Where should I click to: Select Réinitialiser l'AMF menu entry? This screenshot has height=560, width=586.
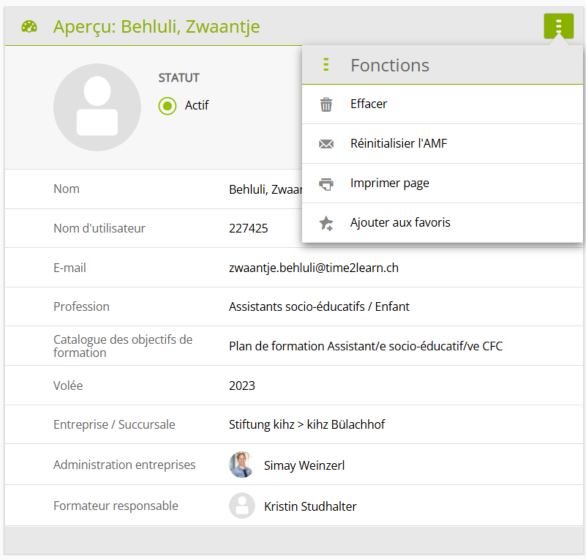coord(398,143)
